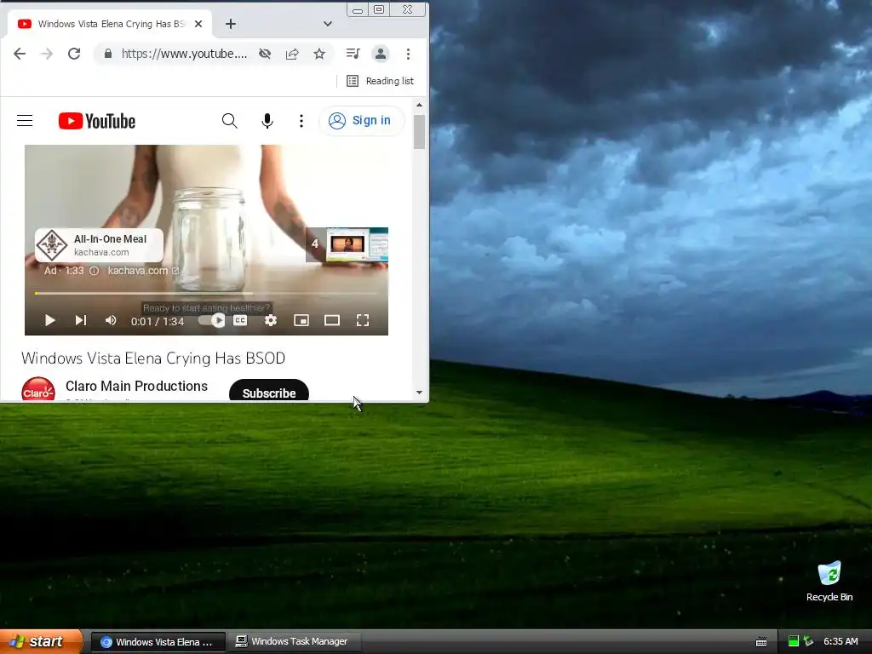Screen dimensions: 872x654
Task: Click the browser forward arrow
Action: pyautogui.click(x=47, y=54)
